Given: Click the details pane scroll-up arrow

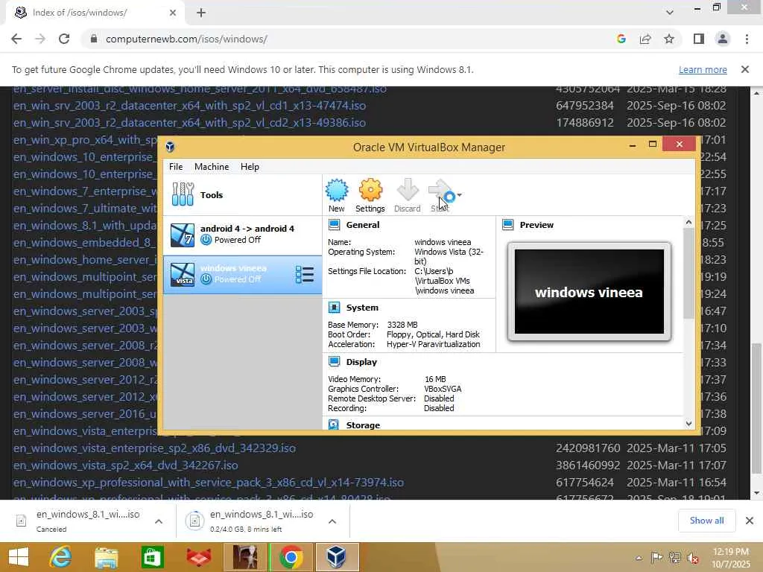Looking at the screenshot, I should pos(688,222).
